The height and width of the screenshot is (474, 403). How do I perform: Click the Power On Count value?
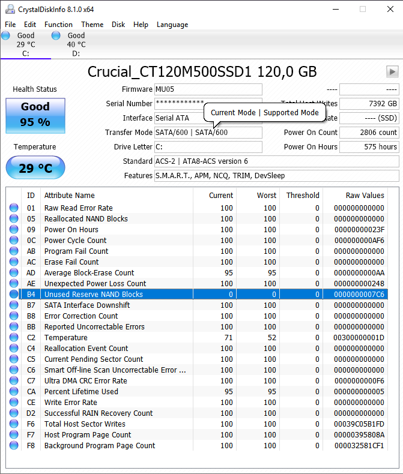click(x=369, y=133)
